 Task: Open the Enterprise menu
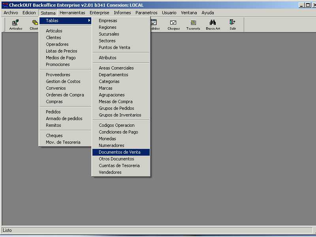[x=100, y=13]
